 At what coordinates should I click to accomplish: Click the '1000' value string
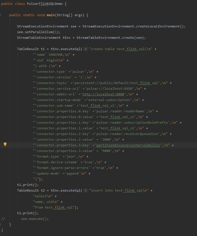106,140
